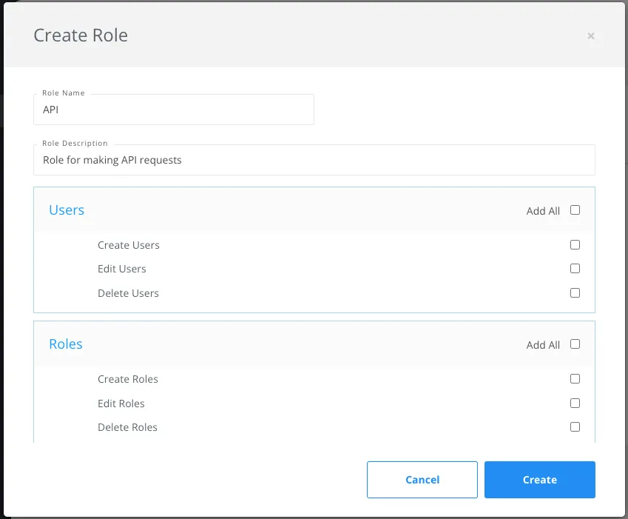The height and width of the screenshot is (519, 628).
Task: Check the Edit Roles permission
Action: pyautogui.click(x=575, y=403)
